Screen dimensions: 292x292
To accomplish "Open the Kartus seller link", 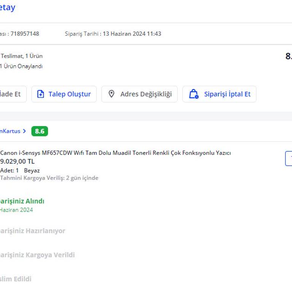I will (x=10, y=131).
